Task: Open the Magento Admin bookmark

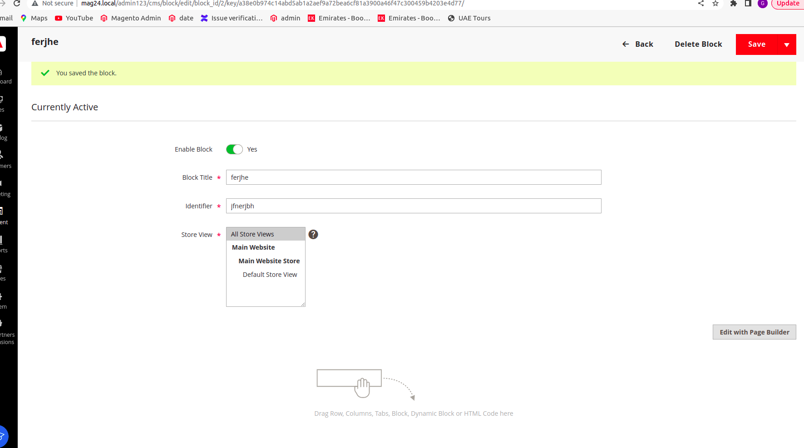Action: pos(131,18)
